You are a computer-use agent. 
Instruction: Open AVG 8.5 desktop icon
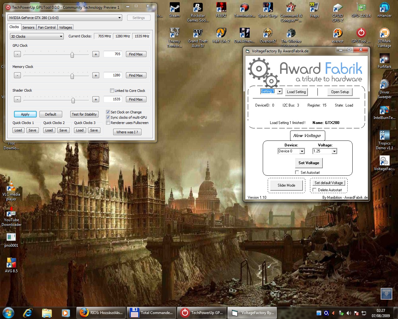click(11, 265)
